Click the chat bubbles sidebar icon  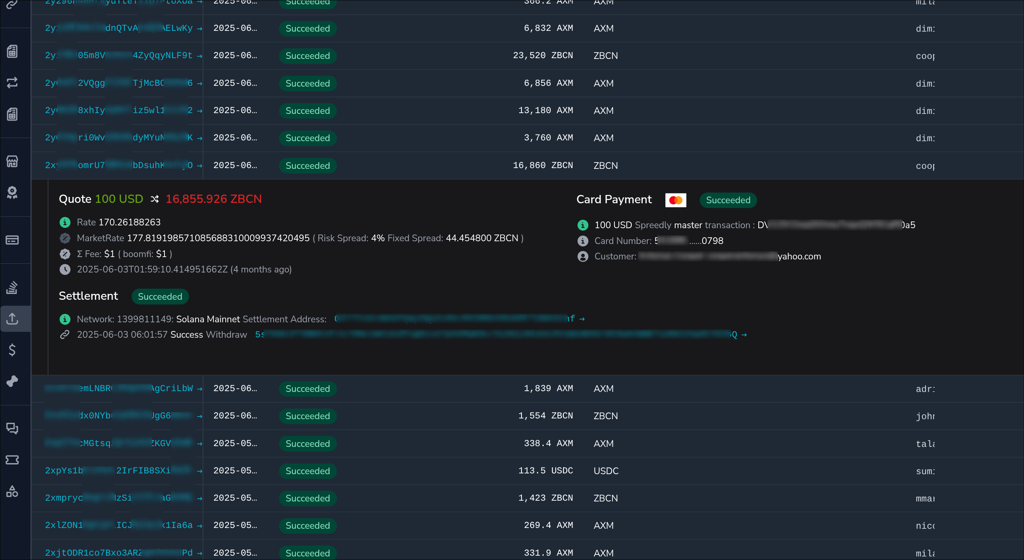tap(12, 428)
